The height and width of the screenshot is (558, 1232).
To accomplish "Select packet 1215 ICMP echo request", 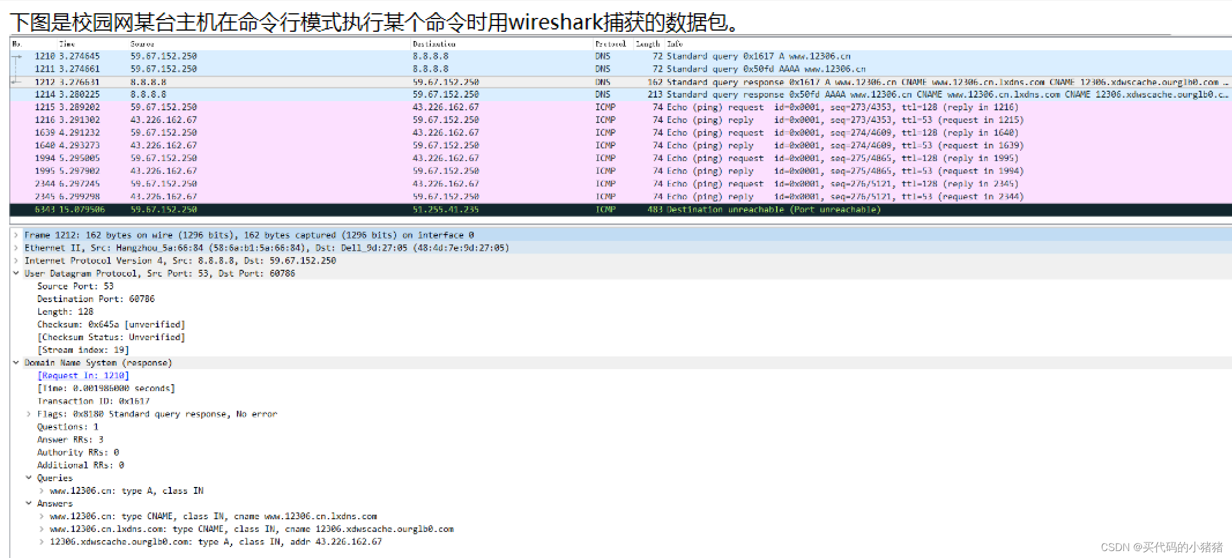I will 621,107.
